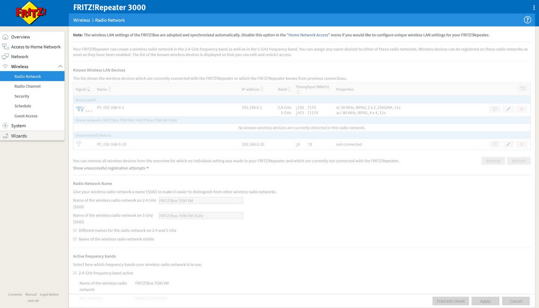Edit device PC-192-168-0-10 with pencil icon

(508, 144)
